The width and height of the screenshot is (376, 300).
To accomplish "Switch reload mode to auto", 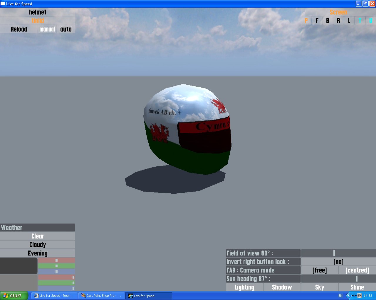I will pos(66,29).
